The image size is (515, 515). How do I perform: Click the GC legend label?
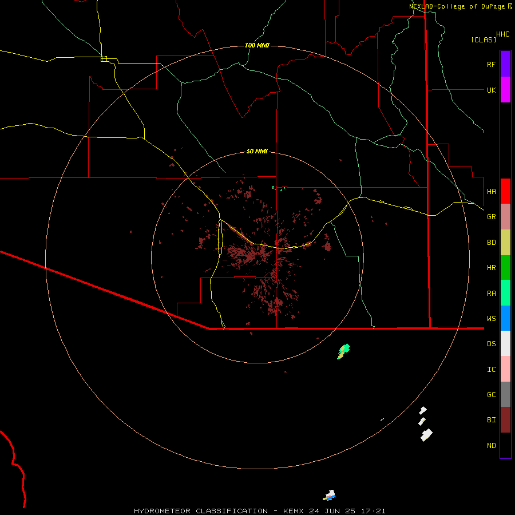point(491,395)
